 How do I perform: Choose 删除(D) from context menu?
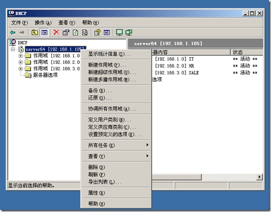pyautogui.click(x=116, y=167)
